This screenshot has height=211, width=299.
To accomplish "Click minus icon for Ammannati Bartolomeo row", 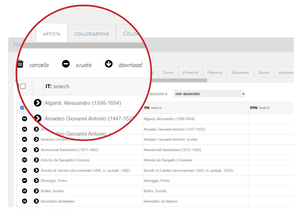I will pos(25,150).
